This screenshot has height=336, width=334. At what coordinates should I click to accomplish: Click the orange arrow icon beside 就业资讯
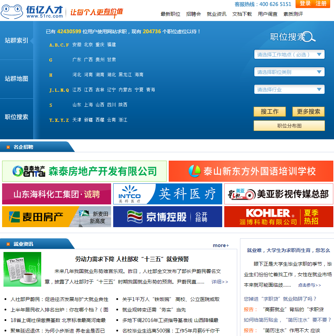[8, 244]
